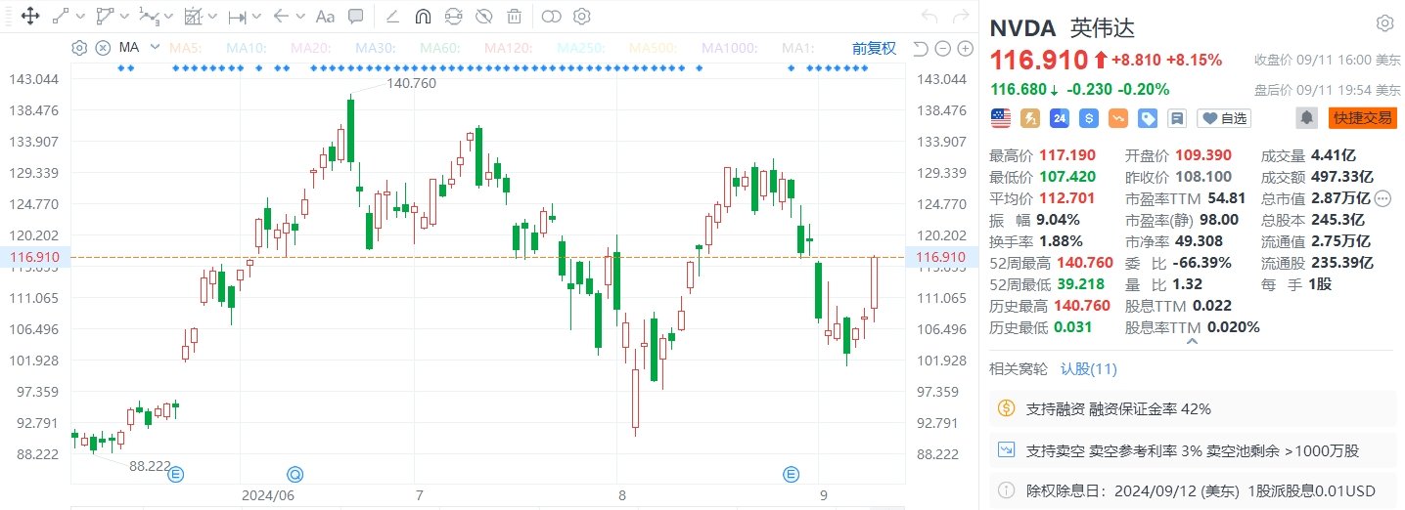This screenshot has height=510, width=1405.
Task: Click the lightning L1 quote icon
Action: [1030, 118]
